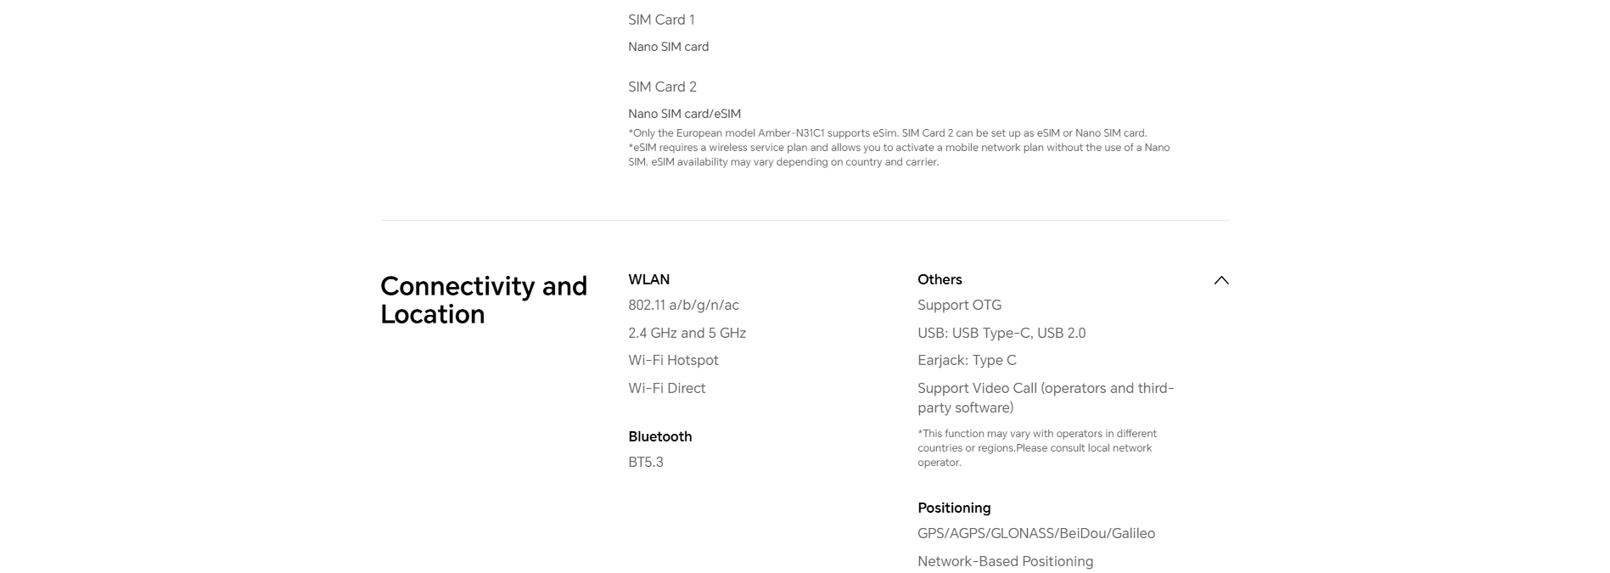
Task: Click the Support Video Call description
Action: click(1046, 397)
